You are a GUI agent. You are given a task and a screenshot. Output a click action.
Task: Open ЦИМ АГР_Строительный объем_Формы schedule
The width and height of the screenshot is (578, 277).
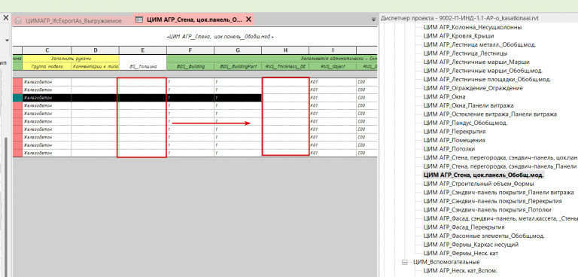479,184
